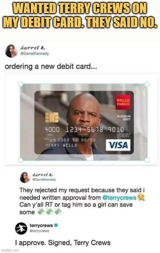
Task: Click the HENRY WELLS cardholder name
Action: (61, 145)
